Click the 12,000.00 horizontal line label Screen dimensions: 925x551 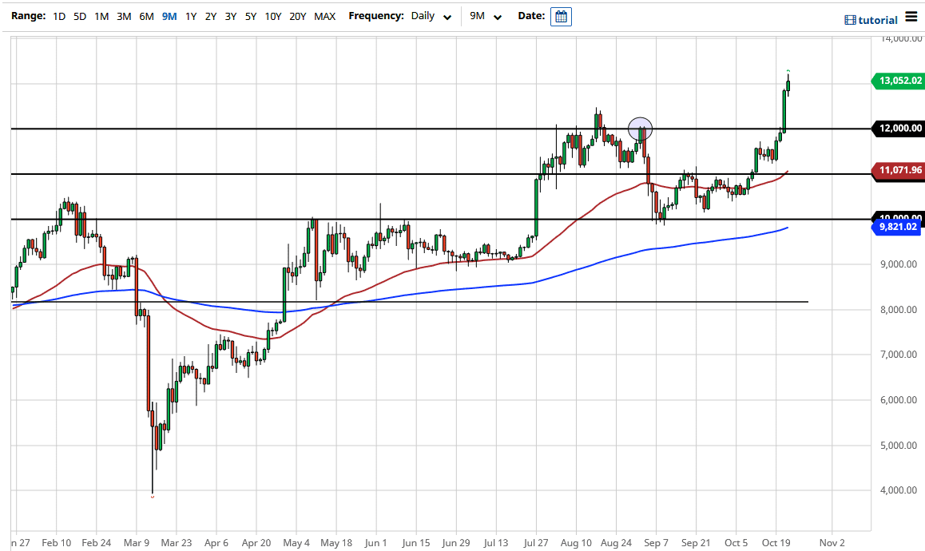coord(898,128)
